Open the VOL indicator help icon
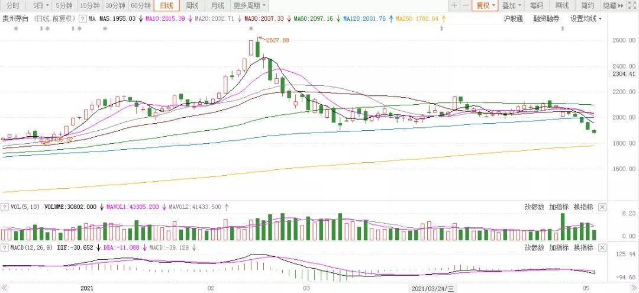The width and height of the screenshot is (639, 293). pyautogui.click(x=5, y=207)
